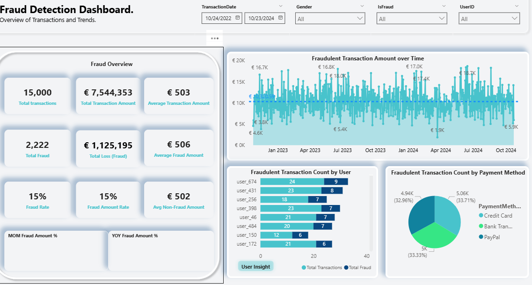Click Fraudulent Transaction Count by Payment Method title

tap(458, 172)
